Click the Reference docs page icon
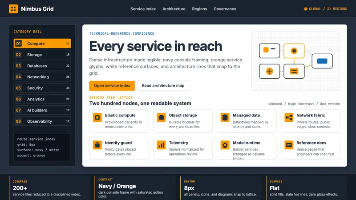 coord(289,145)
